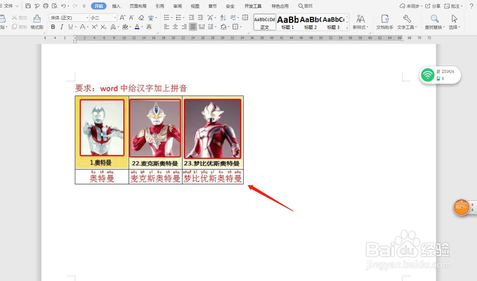This screenshot has width=477, height=281.
Task: Increase font size with A+ icon
Action: (x=122, y=18)
